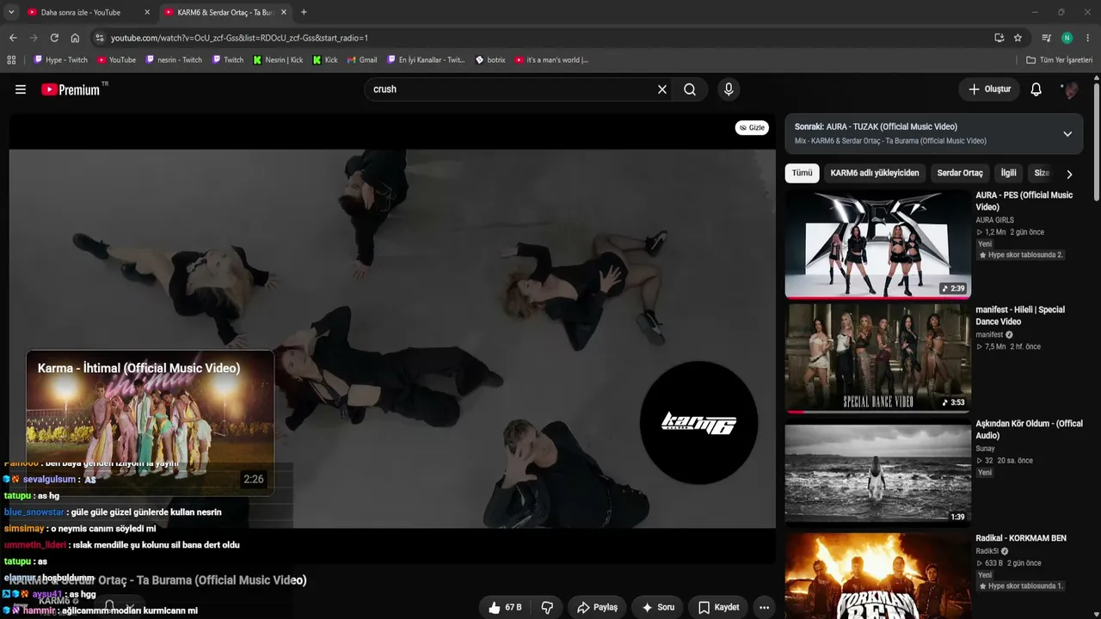Dislike the video with thumbs-down
The width and height of the screenshot is (1101, 619).
pyautogui.click(x=547, y=607)
